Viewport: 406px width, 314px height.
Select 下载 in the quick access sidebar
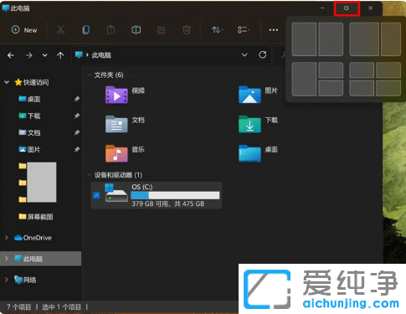tap(29, 116)
